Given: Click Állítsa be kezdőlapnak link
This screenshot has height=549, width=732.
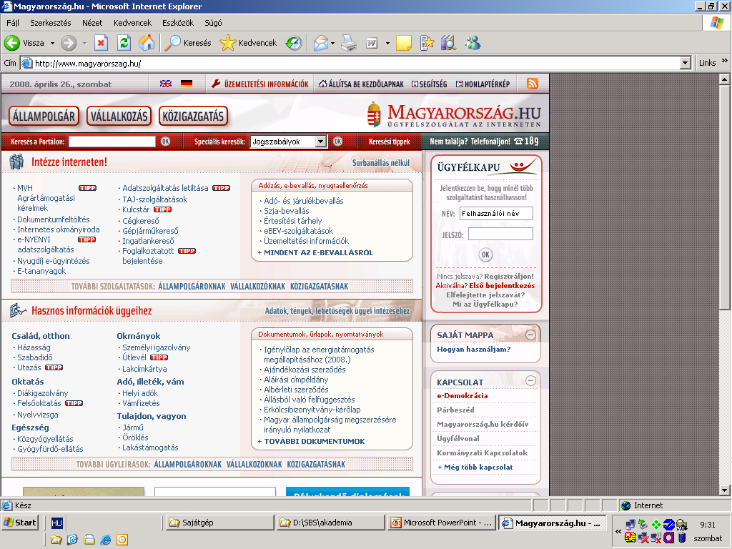Looking at the screenshot, I should 361,84.
